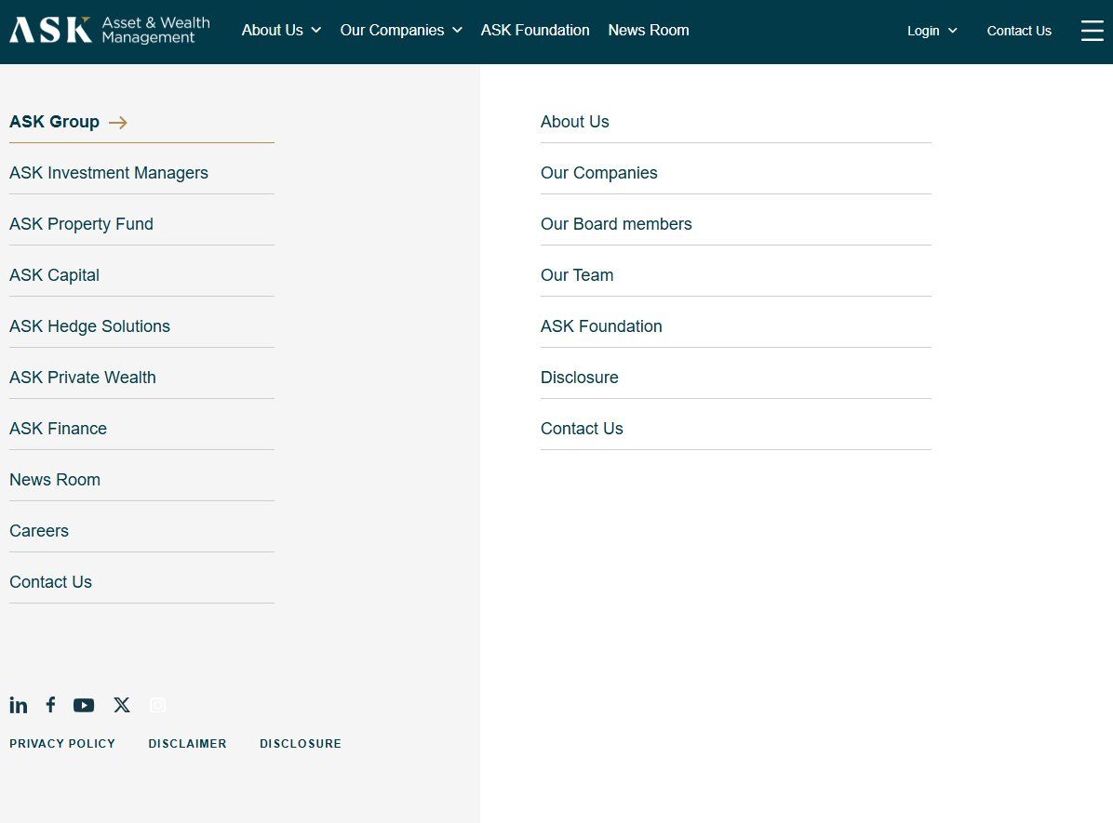Viewport: 1113px width, 823px height.
Task: Open News Room in the left menu
Action: [55, 479]
